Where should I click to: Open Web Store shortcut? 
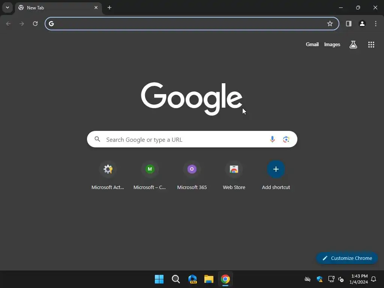pyautogui.click(x=234, y=175)
